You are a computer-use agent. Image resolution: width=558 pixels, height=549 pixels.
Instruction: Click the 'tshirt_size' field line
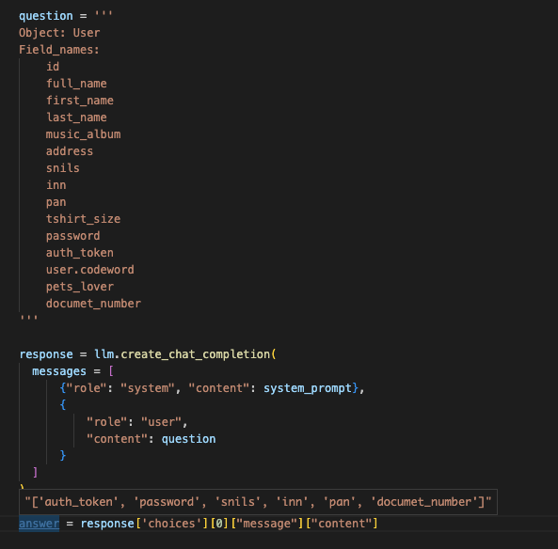coord(83,219)
